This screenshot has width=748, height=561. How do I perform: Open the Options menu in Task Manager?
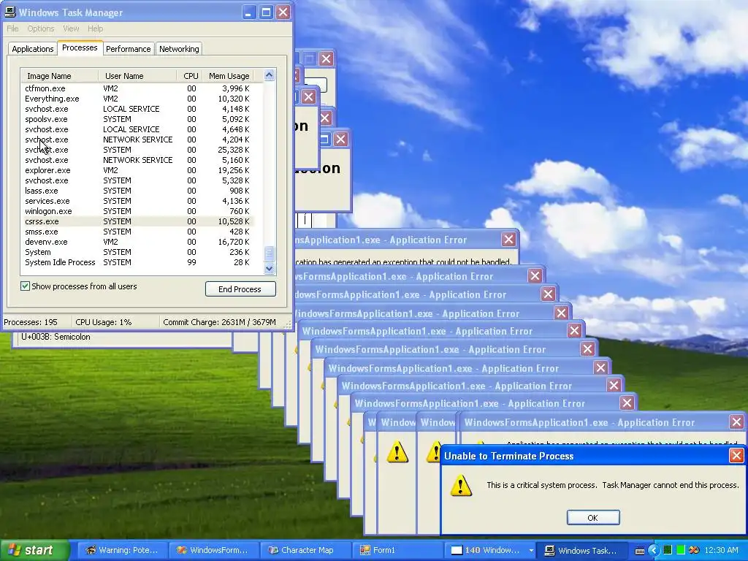pos(41,28)
